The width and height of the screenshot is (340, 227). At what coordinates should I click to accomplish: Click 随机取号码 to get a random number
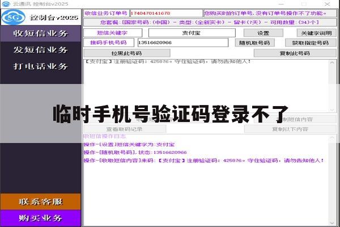coord(255,43)
